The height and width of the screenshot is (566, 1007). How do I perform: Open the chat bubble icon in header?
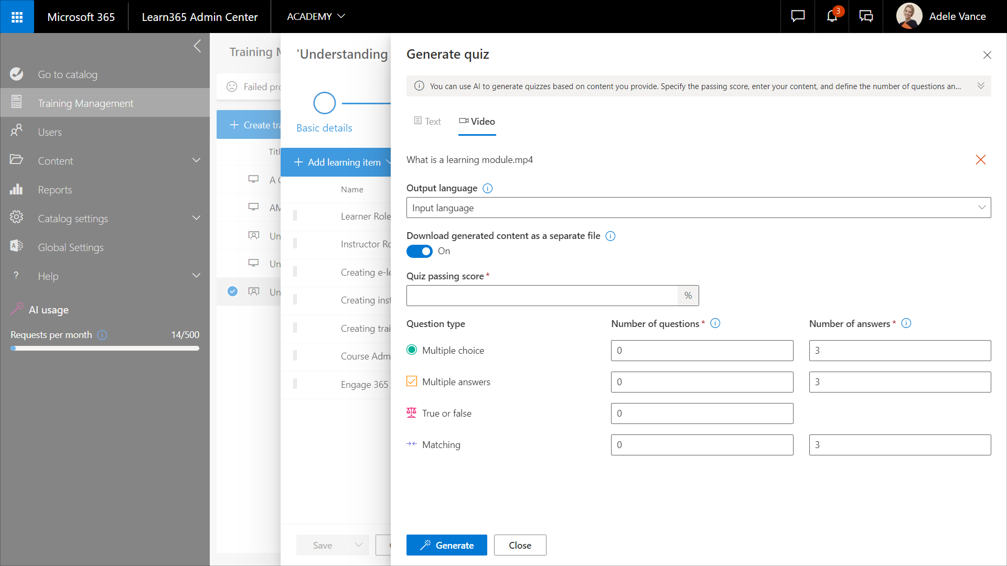pyautogui.click(x=798, y=17)
